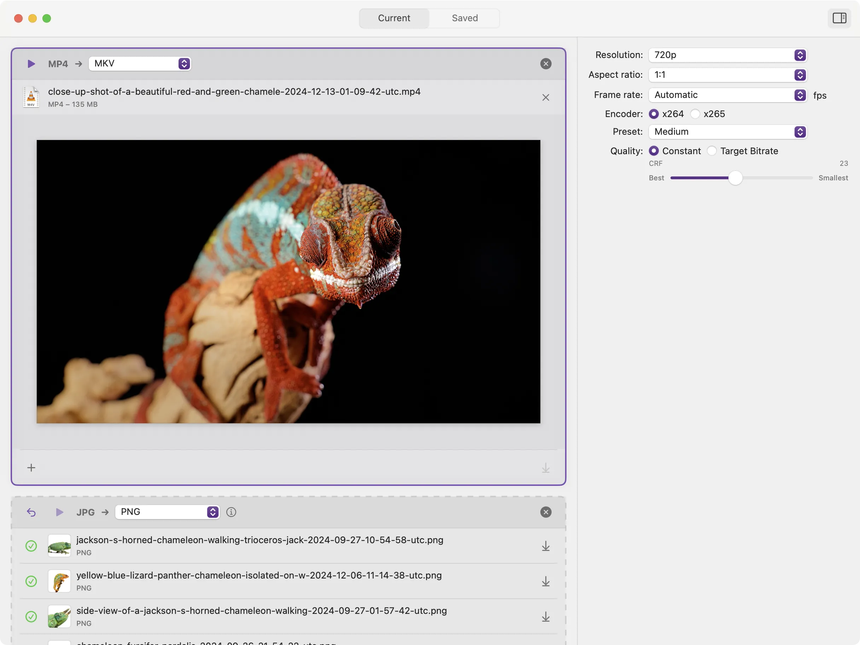Open the MKV output format dropdown
Screen dimensions: 860x645
[x=140, y=63]
